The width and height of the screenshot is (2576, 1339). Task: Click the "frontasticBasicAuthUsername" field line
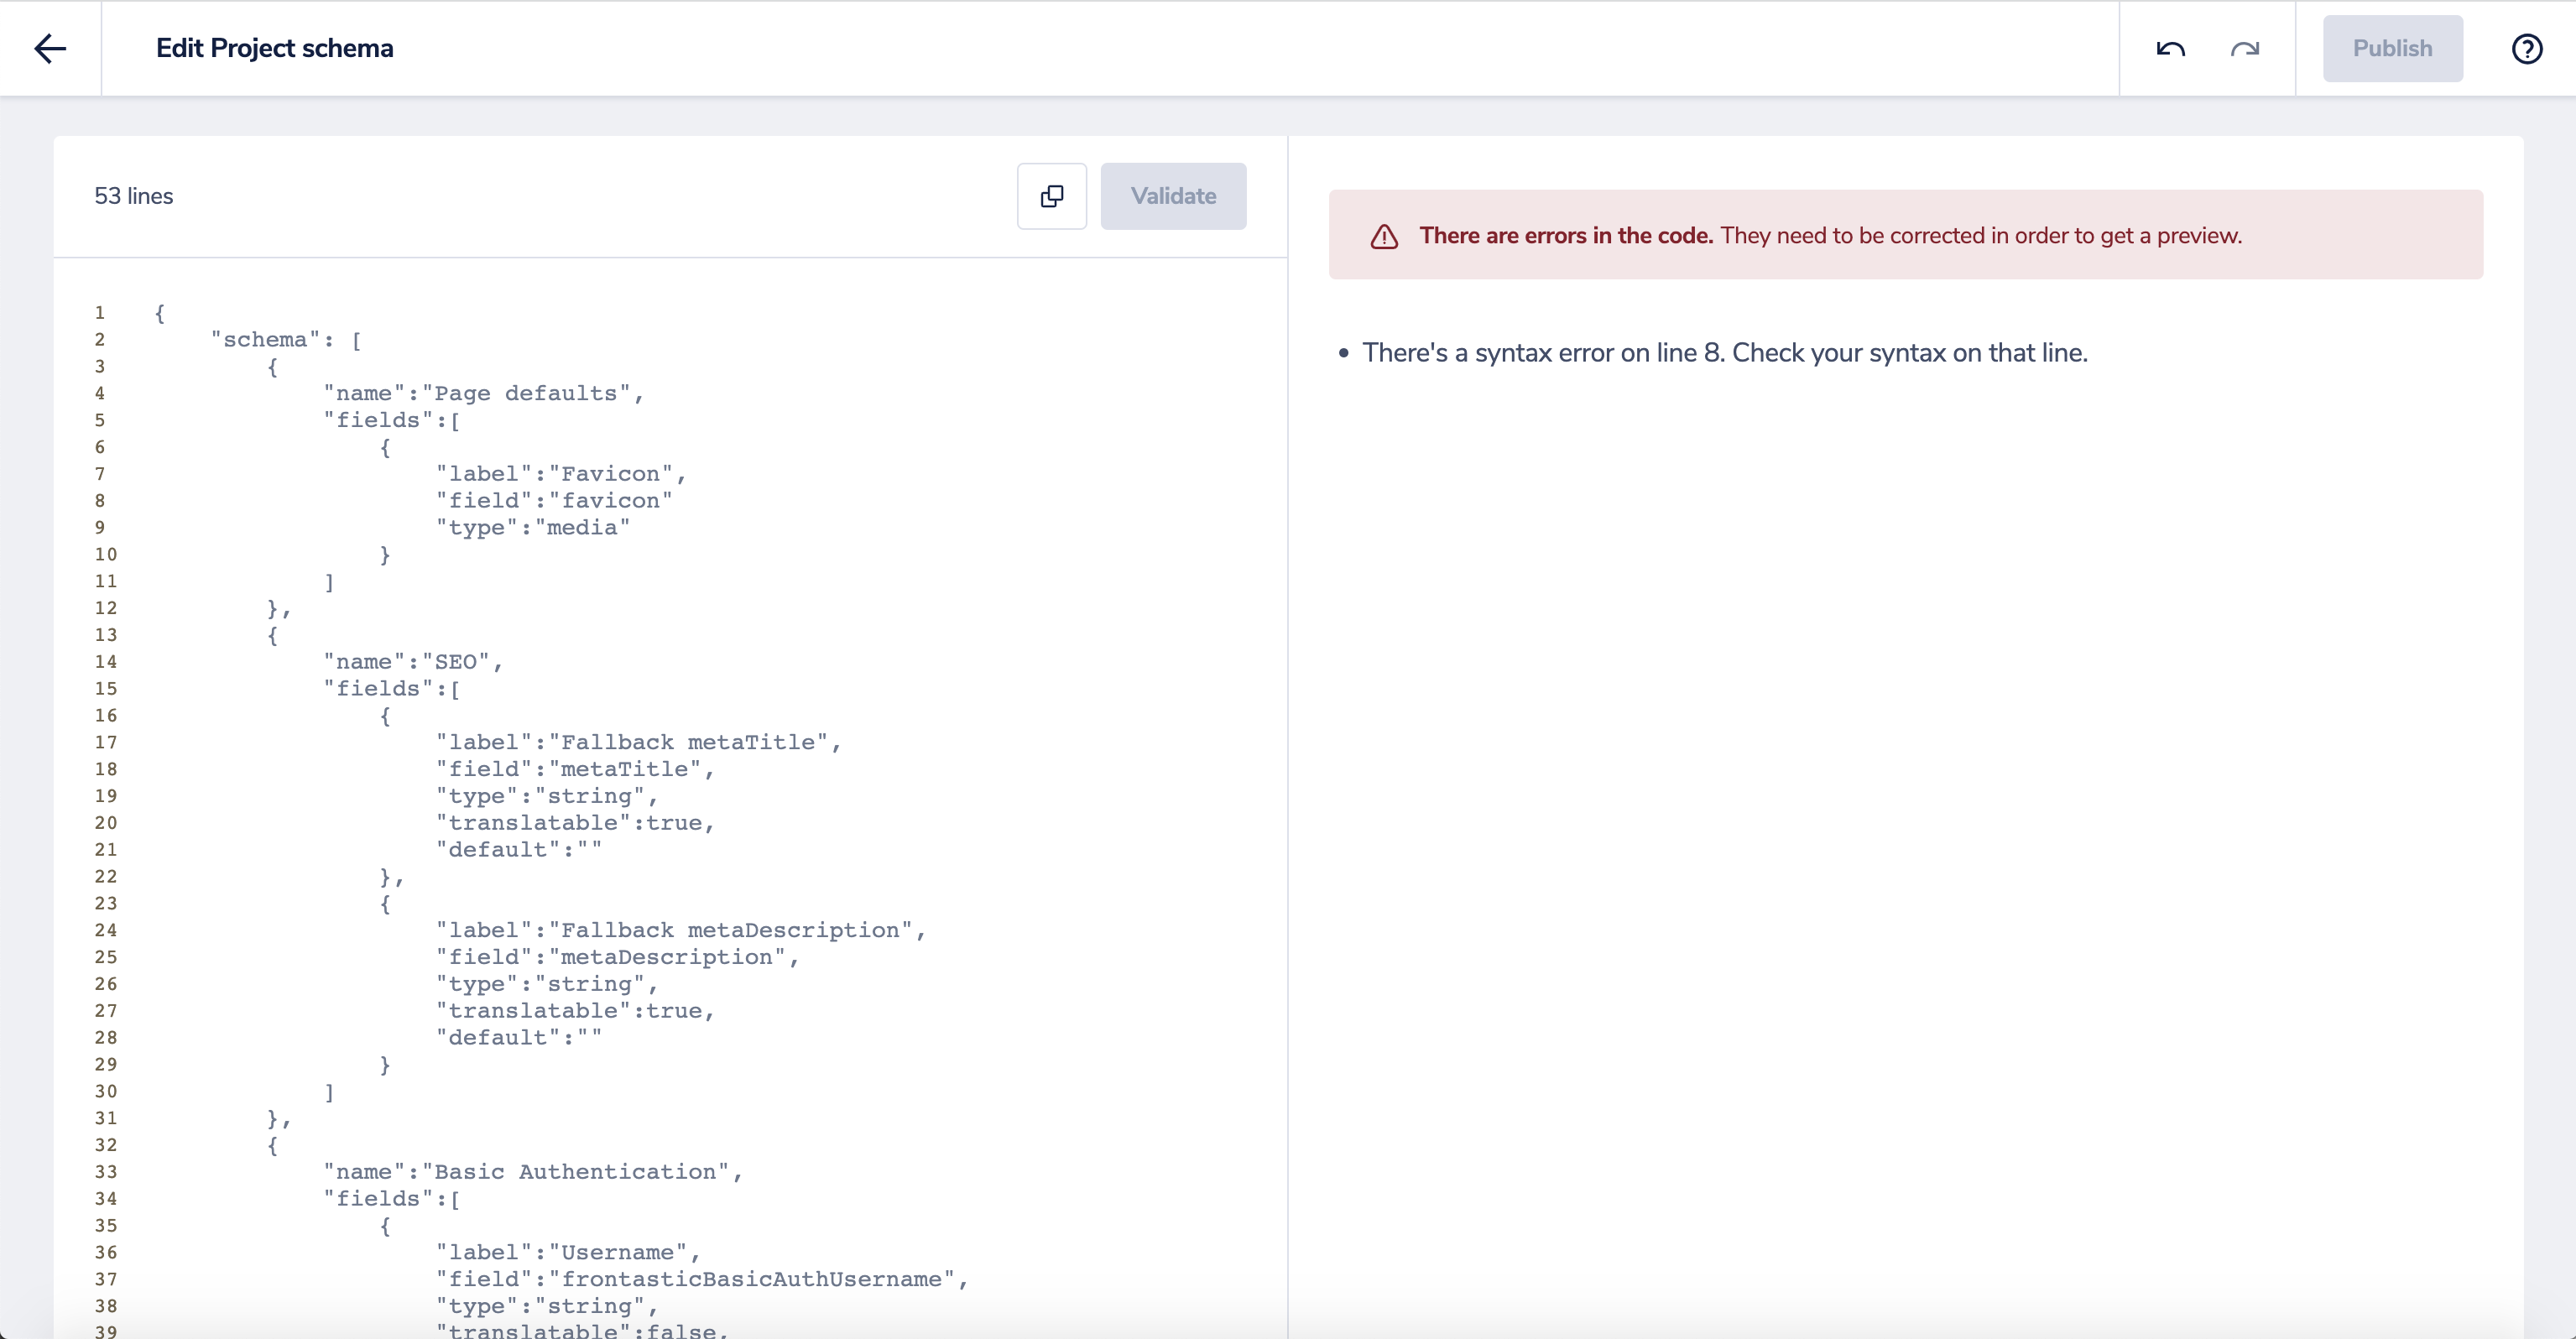701,1278
